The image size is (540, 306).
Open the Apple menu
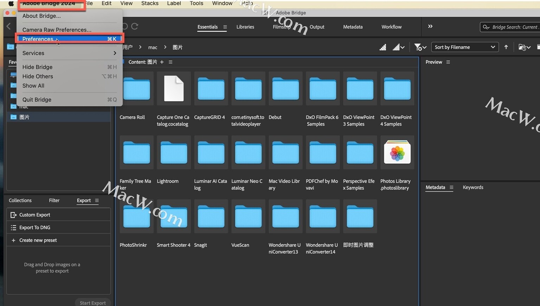(x=11, y=4)
